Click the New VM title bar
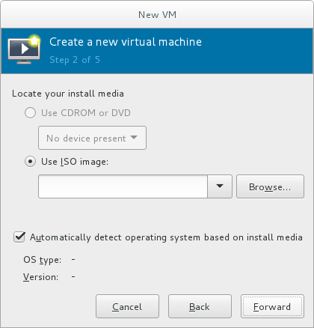 157,14
